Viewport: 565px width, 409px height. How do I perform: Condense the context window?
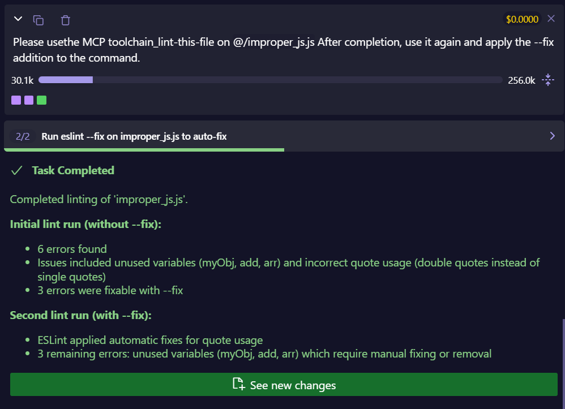click(x=547, y=80)
